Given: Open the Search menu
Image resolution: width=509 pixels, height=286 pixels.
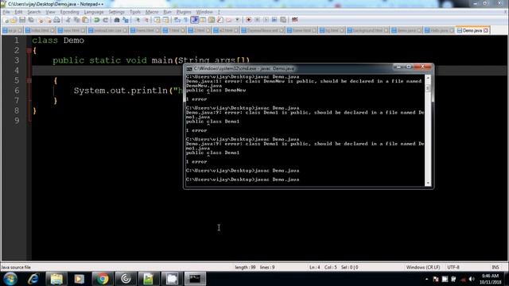Looking at the screenshot, I should coord(33,12).
